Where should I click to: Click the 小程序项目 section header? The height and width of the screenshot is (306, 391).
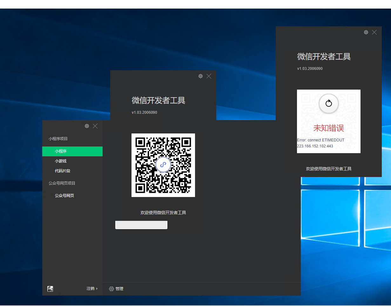tap(58, 139)
